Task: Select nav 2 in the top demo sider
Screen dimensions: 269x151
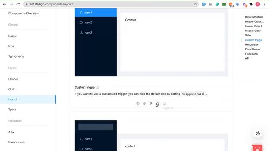Action: 96,23
